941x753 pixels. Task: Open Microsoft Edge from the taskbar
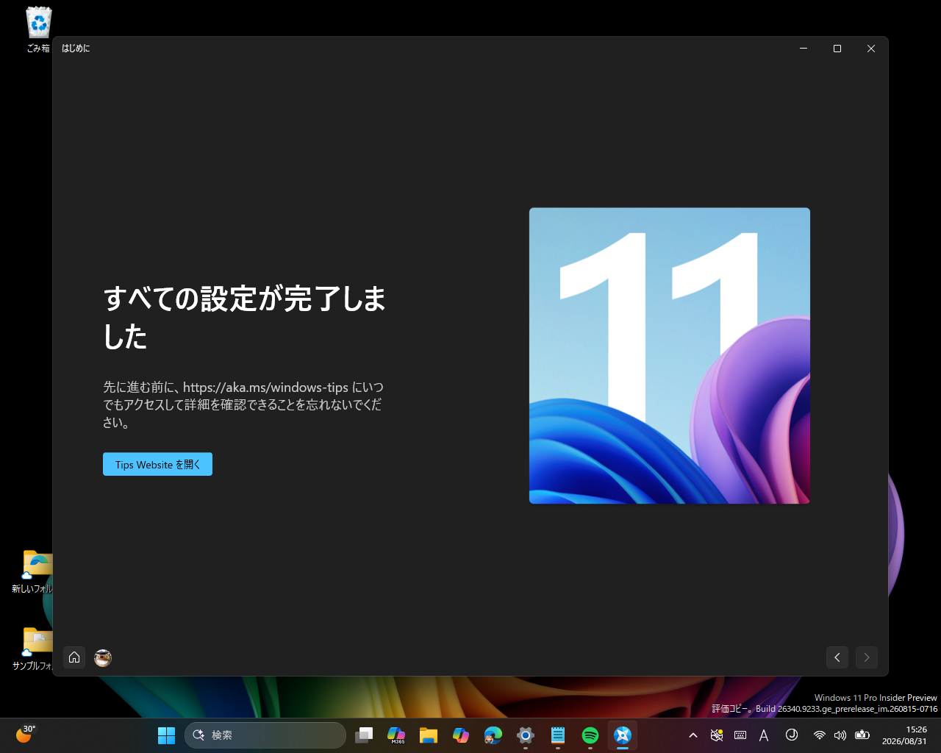[493, 735]
